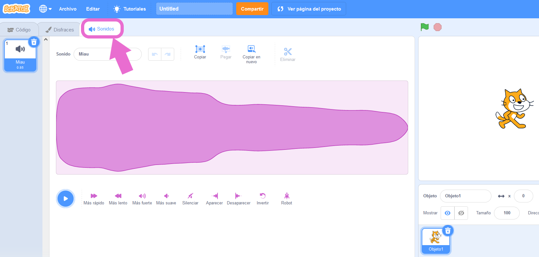The image size is (539, 257).
Task: Click the red stop button
Action: (x=437, y=27)
